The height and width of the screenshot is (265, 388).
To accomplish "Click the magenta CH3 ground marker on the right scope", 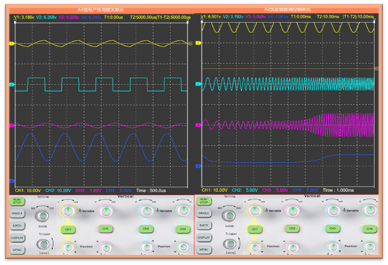I will (198, 125).
